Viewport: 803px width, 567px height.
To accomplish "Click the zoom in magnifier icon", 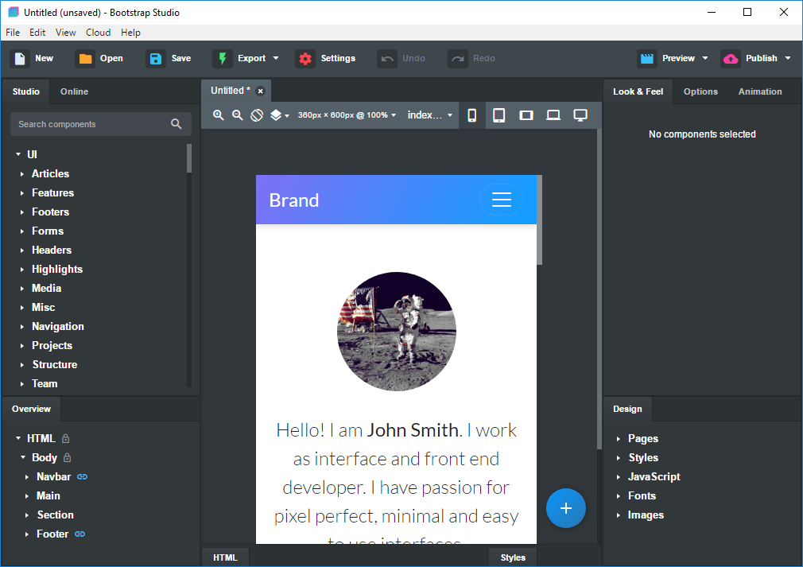I will click(x=218, y=115).
